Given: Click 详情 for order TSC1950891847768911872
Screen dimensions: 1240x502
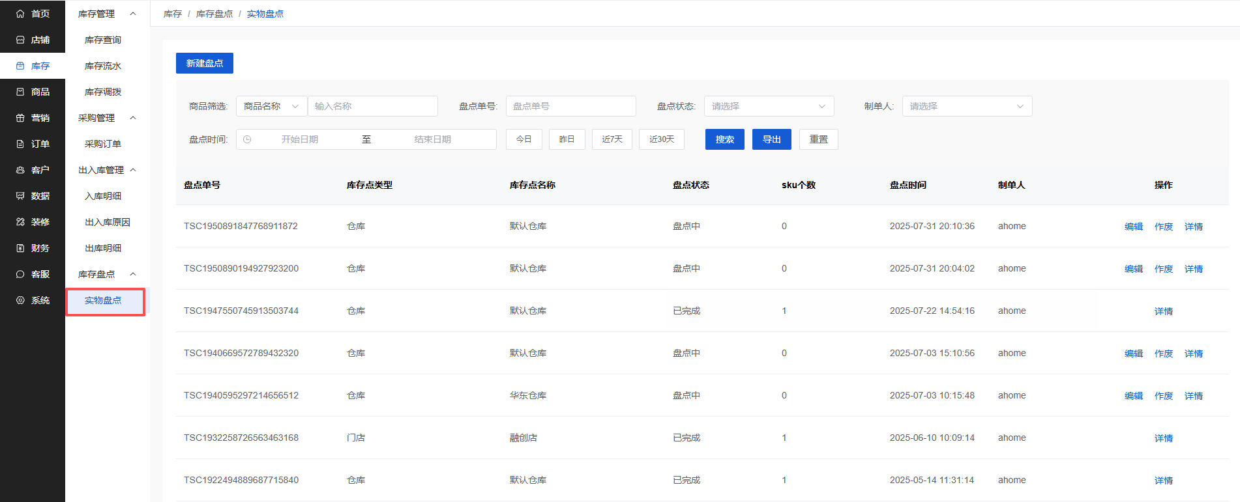Looking at the screenshot, I should point(1194,227).
